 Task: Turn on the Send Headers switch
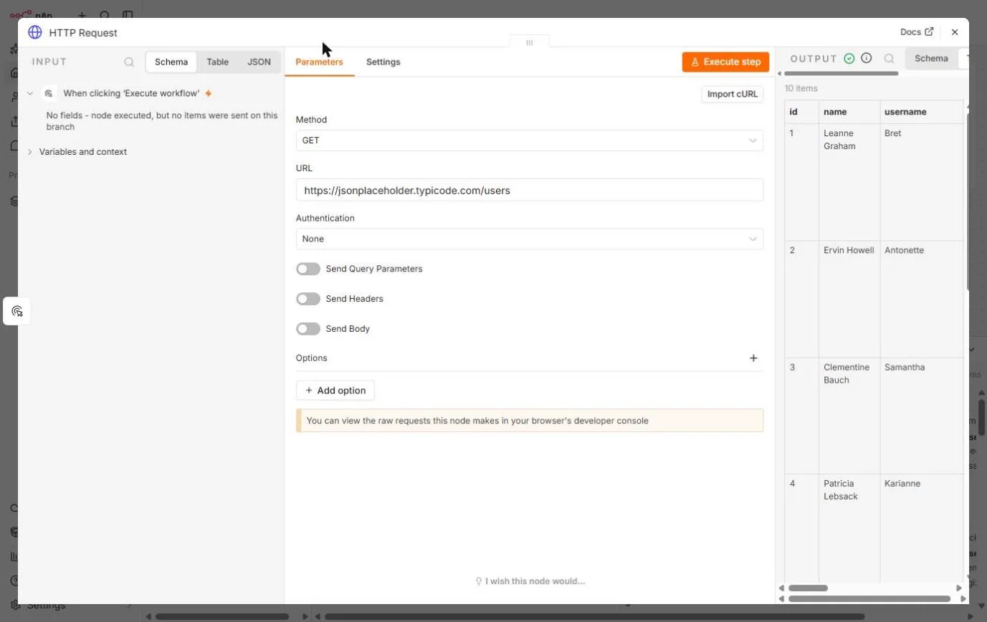[308, 299]
